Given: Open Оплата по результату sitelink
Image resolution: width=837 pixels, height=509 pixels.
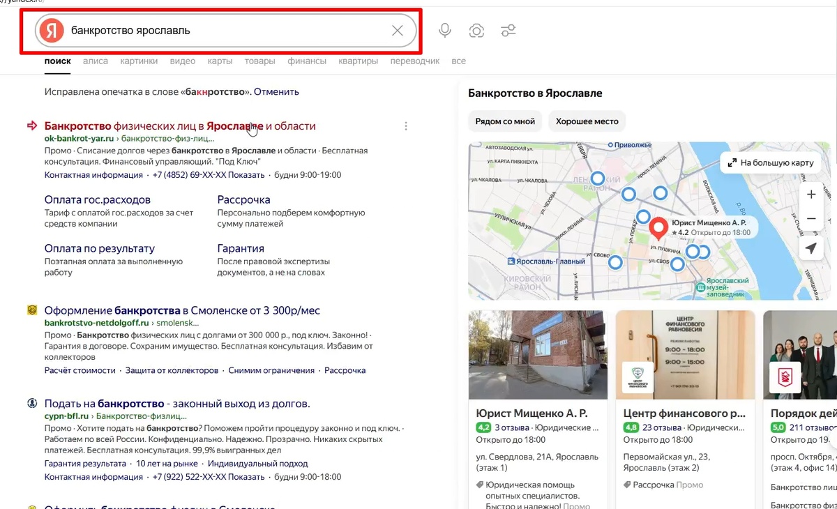Looking at the screenshot, I should point(100,248).
